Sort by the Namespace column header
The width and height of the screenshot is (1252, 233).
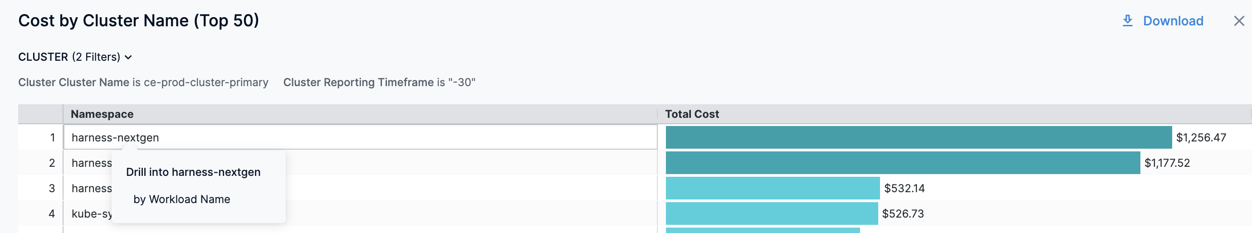pos(102,114)
